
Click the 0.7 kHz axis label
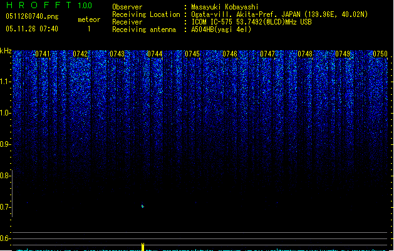(x=6, y=207)
